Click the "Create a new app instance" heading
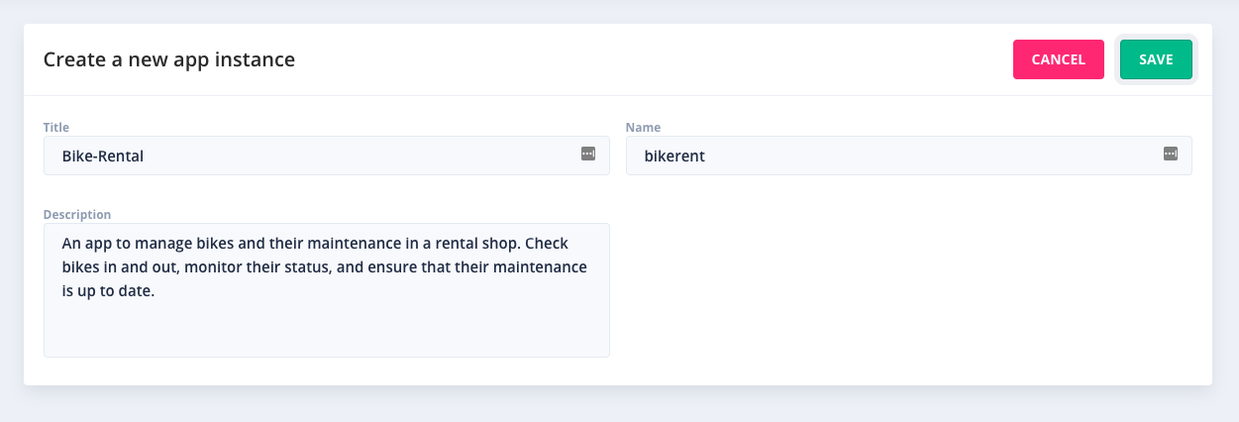The image size is (1239, 422). [x=169, y=59]
